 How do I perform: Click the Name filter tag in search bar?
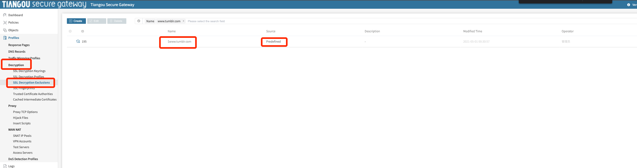(x=150, y=21)
